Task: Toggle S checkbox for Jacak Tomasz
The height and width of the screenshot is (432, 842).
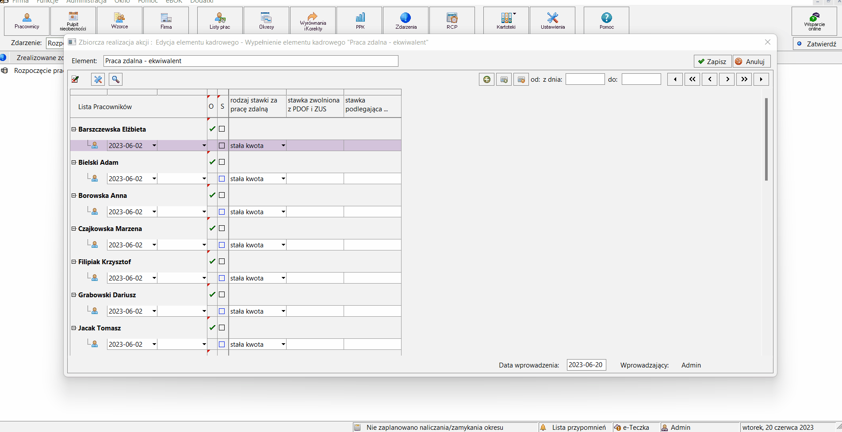Action: point(222,328)
